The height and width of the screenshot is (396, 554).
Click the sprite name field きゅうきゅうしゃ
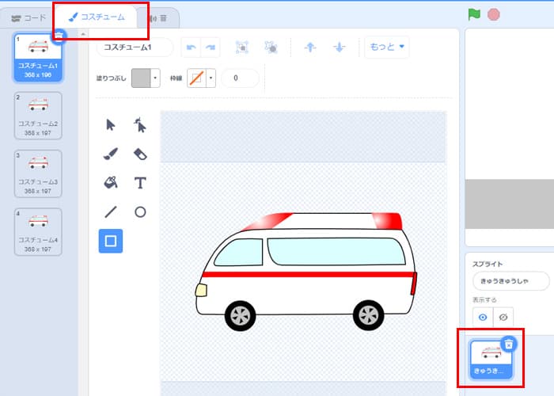(511, 281)
